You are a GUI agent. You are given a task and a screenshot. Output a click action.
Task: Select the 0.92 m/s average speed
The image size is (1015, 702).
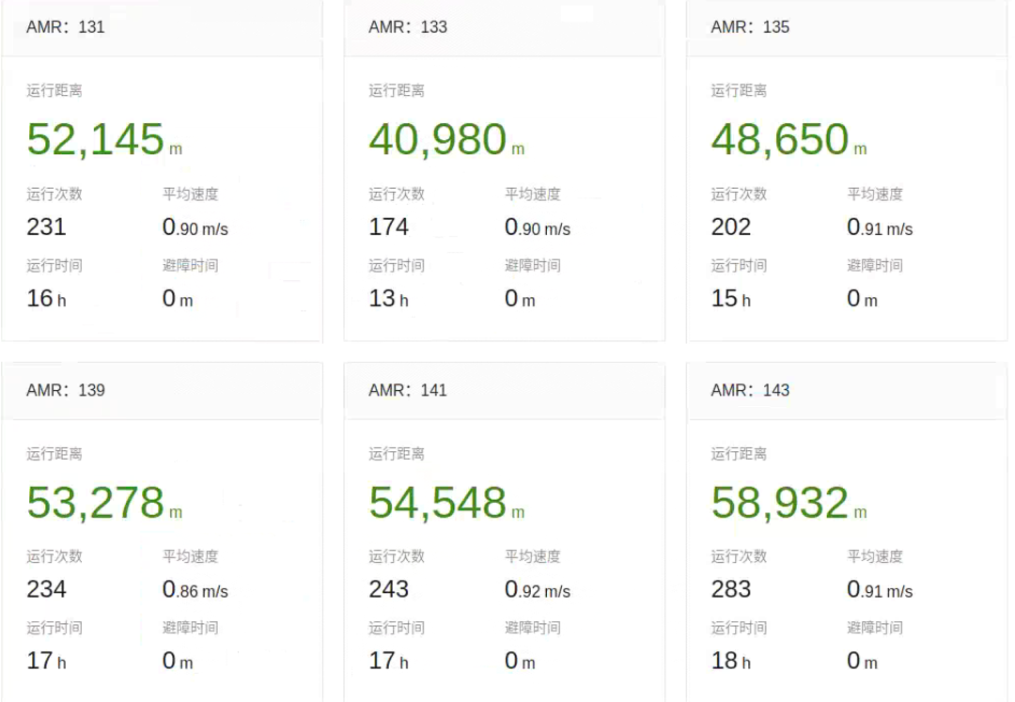click(537, 590)
